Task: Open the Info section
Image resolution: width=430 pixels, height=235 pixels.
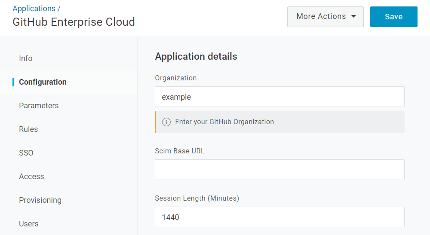Action: pyautogui.click(x=25, y=58)
